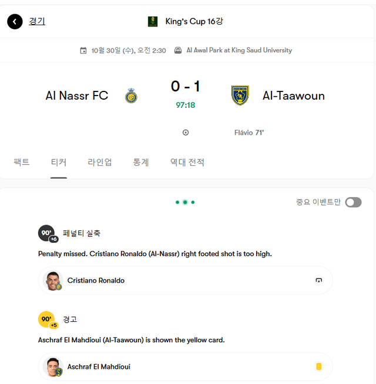Click Cristiano Ronaldo's player photo
The width and height of the screenshot is (376, 384).
pos(53,280)
